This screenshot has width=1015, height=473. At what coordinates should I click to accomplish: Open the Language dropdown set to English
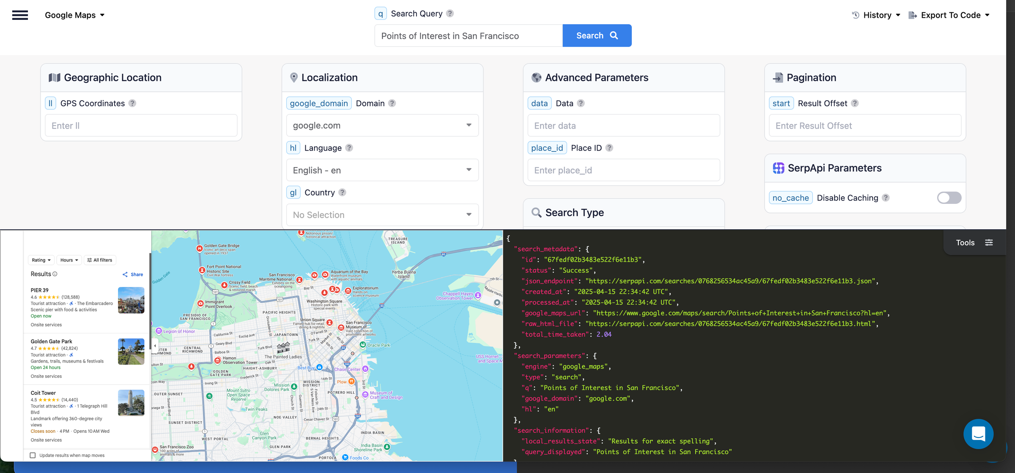pos(381,170)
